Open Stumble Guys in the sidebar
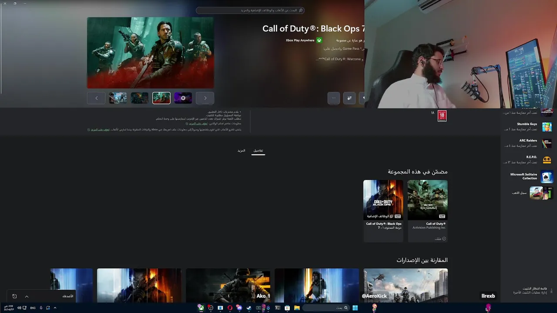 528,127
